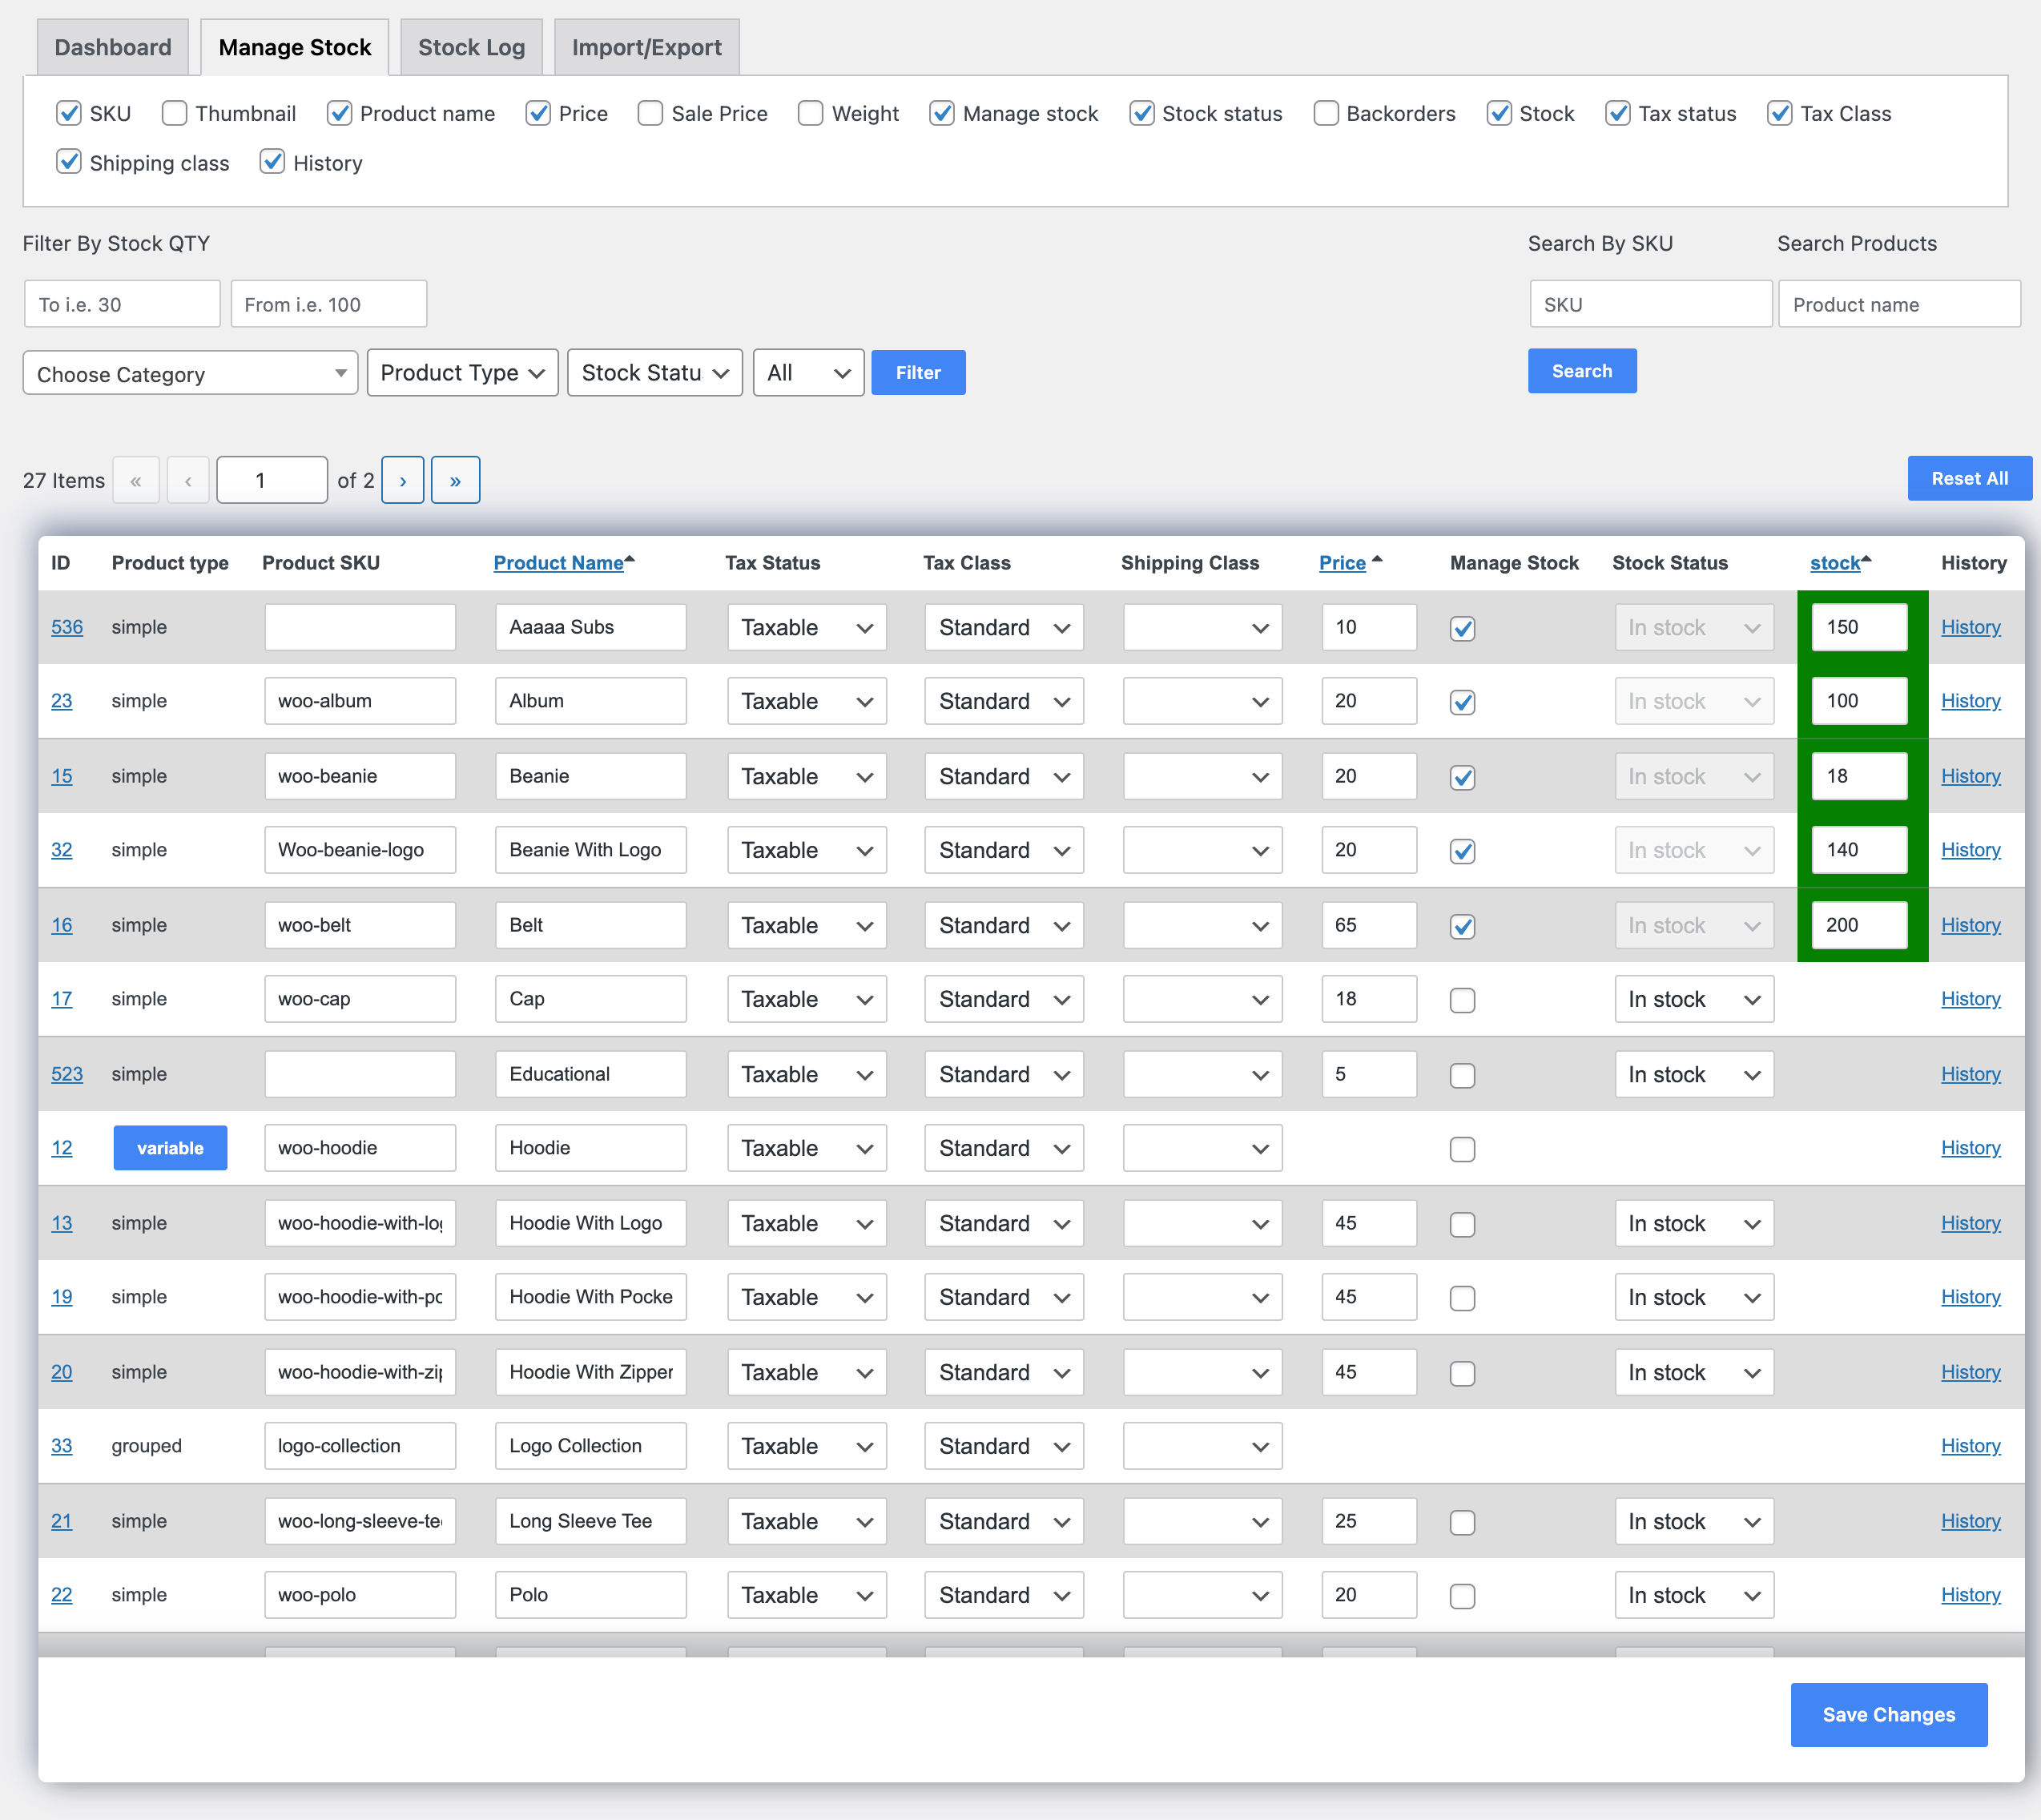The height and width of the screenshot is (1820, 2041).
Task: Enable the Thumbnail column checkbox
Action: [x=174, y=113]
